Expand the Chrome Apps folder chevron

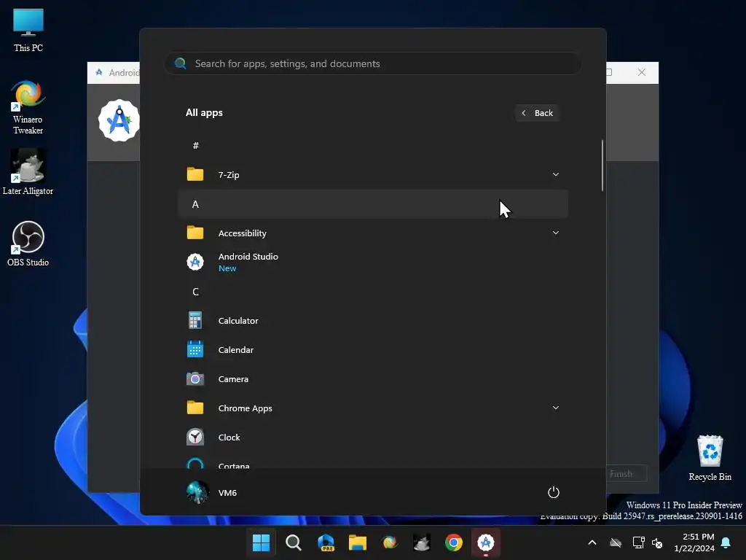[x=556, y=408]
